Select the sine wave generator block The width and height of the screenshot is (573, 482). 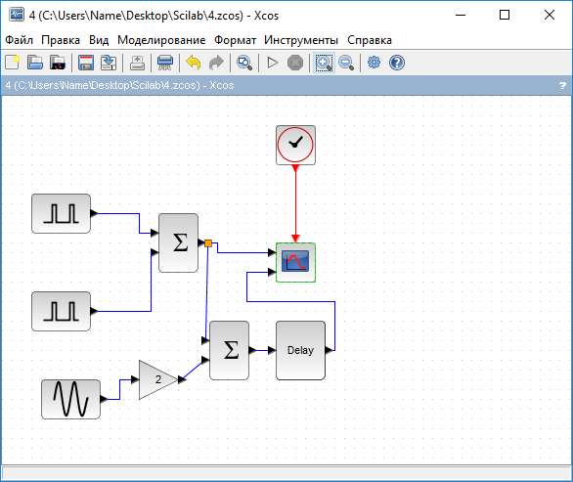70,399
